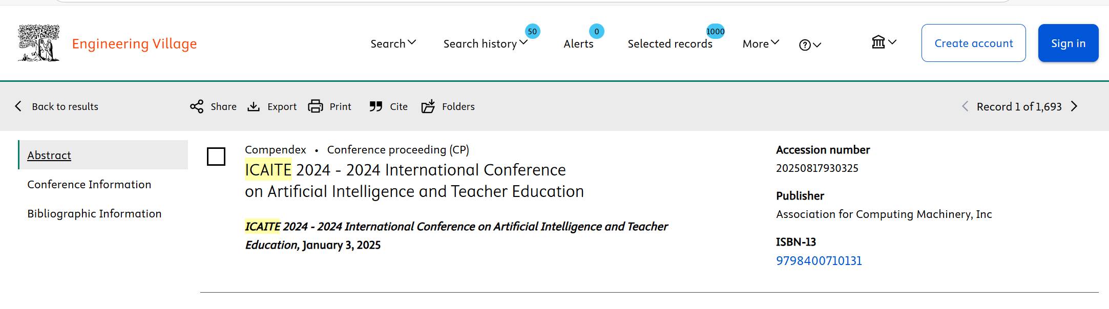Open the help question mark menu
This screenshot has height=309, width=1109.
pyautogui.click(x=809, y=45)
